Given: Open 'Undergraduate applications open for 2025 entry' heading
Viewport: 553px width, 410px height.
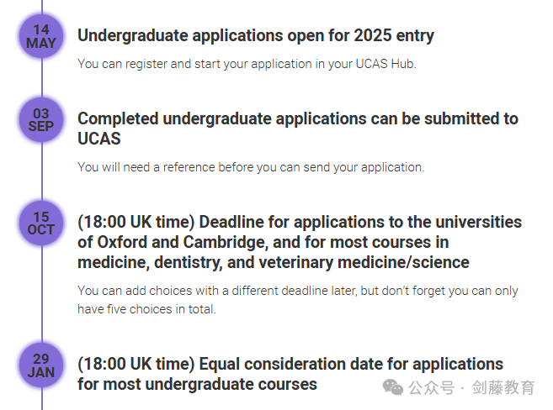Looking at the screenshot, I should pos(256,35).
